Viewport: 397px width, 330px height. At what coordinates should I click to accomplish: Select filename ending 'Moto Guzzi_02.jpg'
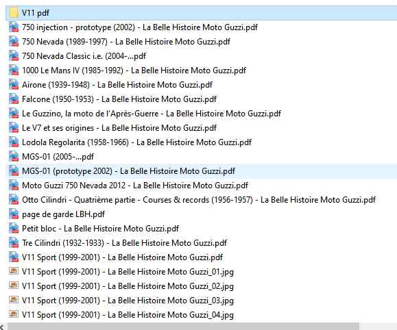click(128, 287)
